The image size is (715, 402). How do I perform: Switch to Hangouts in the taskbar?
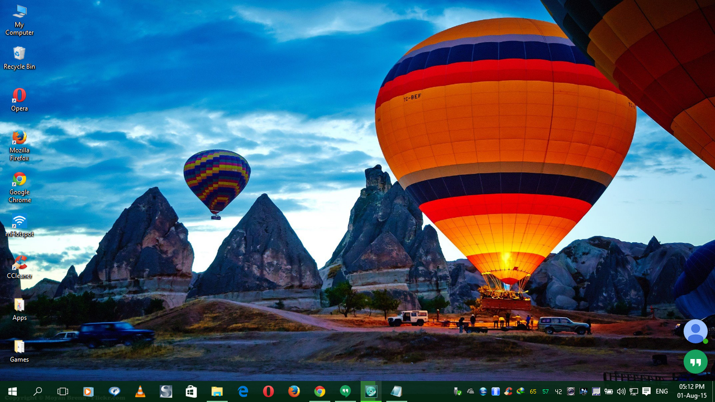click(346, 391)
